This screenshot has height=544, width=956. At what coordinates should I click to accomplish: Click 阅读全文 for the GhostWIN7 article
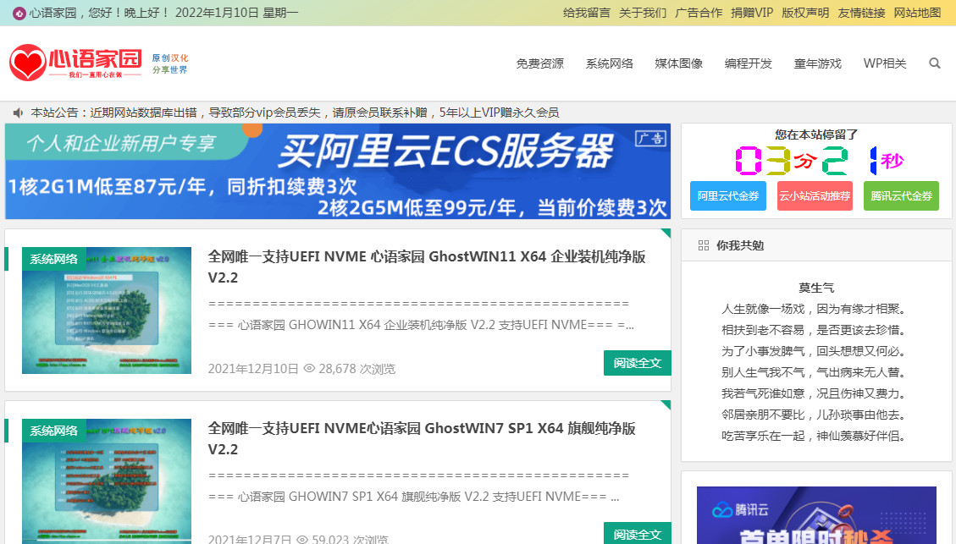[637, 533]
